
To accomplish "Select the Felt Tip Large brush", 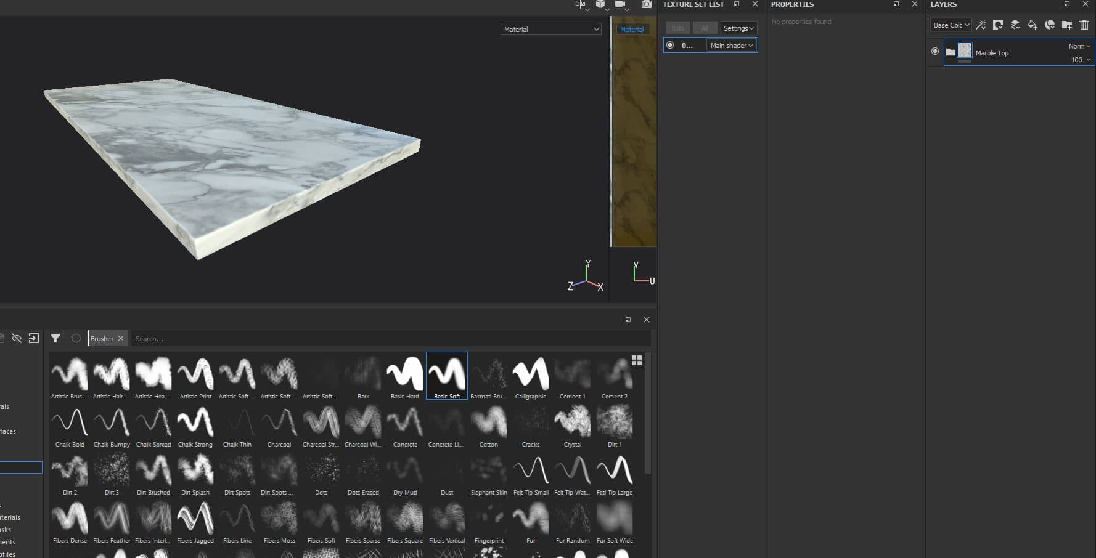I will (615, 473).
